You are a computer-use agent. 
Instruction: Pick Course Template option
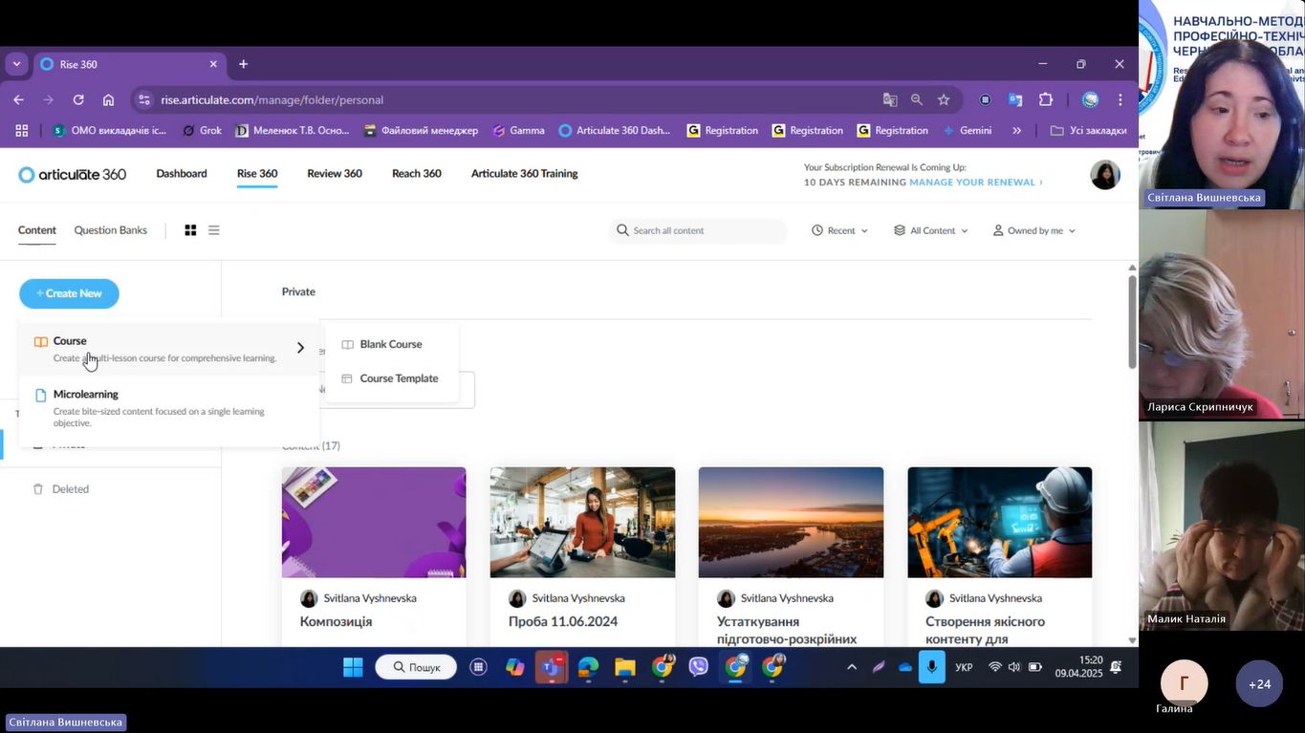(x=398, y=378)
